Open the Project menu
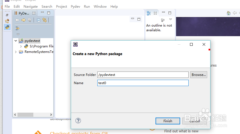The height and width of the screenshot is (134, 240). pyautogui.click(x=62, y=7)
